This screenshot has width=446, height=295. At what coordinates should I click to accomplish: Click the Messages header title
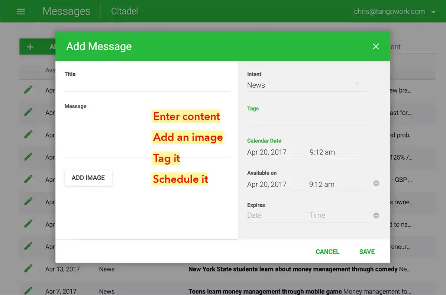coord(66,11)
